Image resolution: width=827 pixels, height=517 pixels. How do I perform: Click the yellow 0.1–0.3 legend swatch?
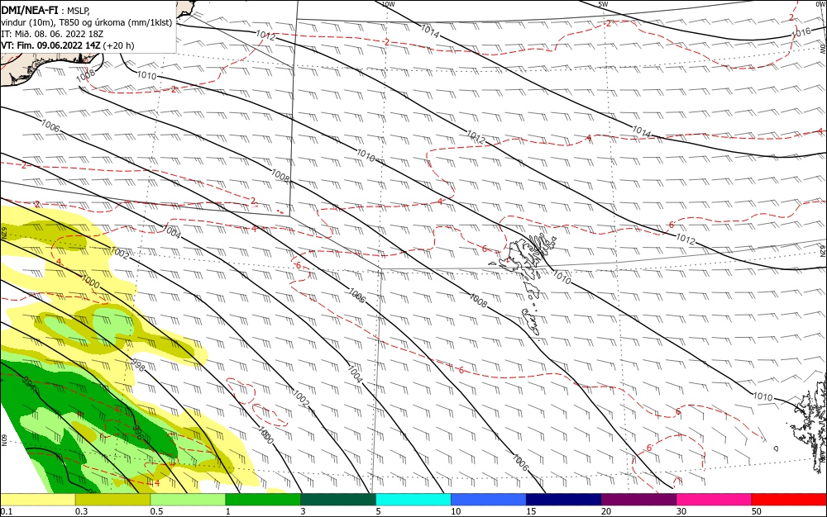(38, 500)
